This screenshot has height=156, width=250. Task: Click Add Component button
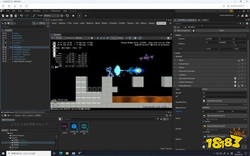pyautogui.click(x=182, y=30)
